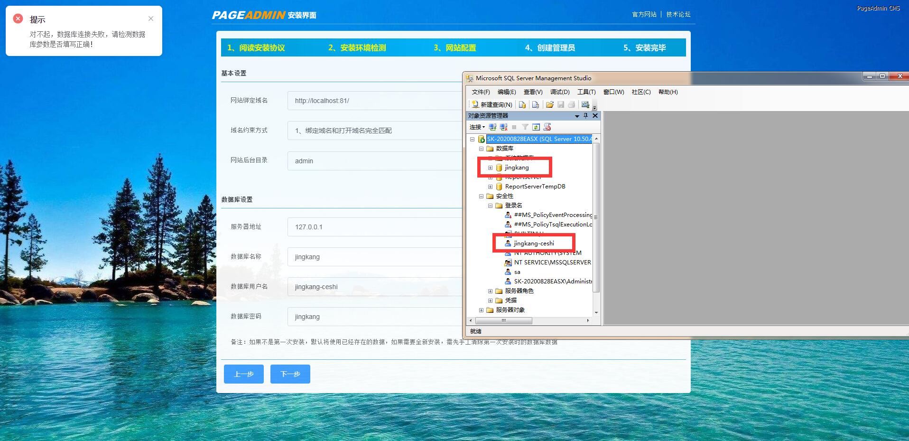
Task: Click the 数据库用户名 field
Action: [x=375, y=287]
